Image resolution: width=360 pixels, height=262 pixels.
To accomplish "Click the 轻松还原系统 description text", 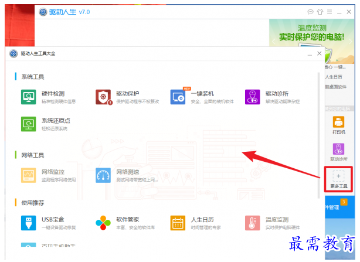I will (55, 129).
